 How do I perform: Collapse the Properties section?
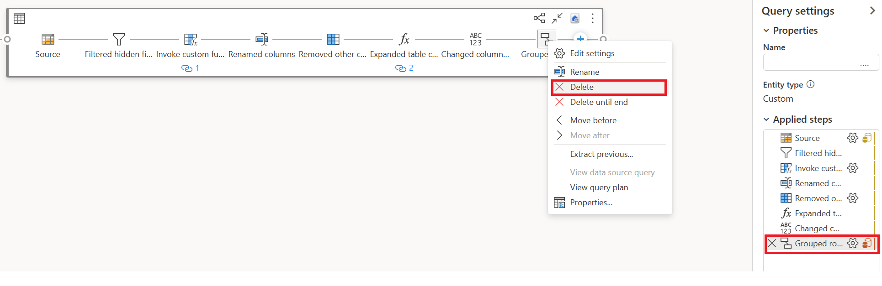point(766,31)
